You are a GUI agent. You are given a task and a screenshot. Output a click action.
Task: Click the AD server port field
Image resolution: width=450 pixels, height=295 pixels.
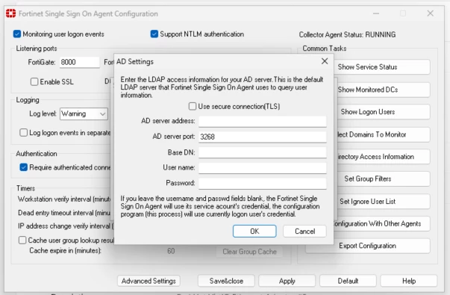pos(262,137)
